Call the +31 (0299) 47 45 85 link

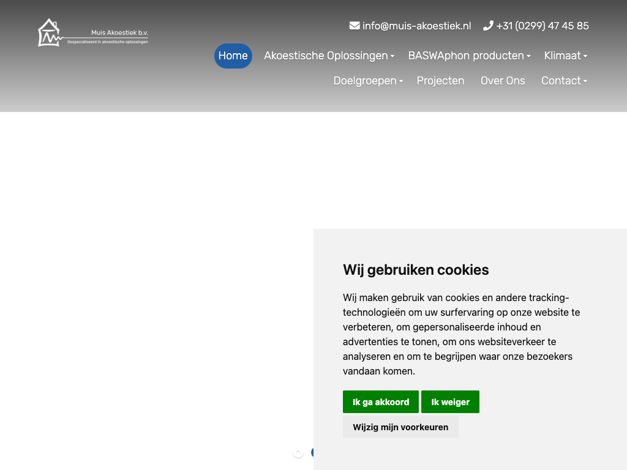542,26
